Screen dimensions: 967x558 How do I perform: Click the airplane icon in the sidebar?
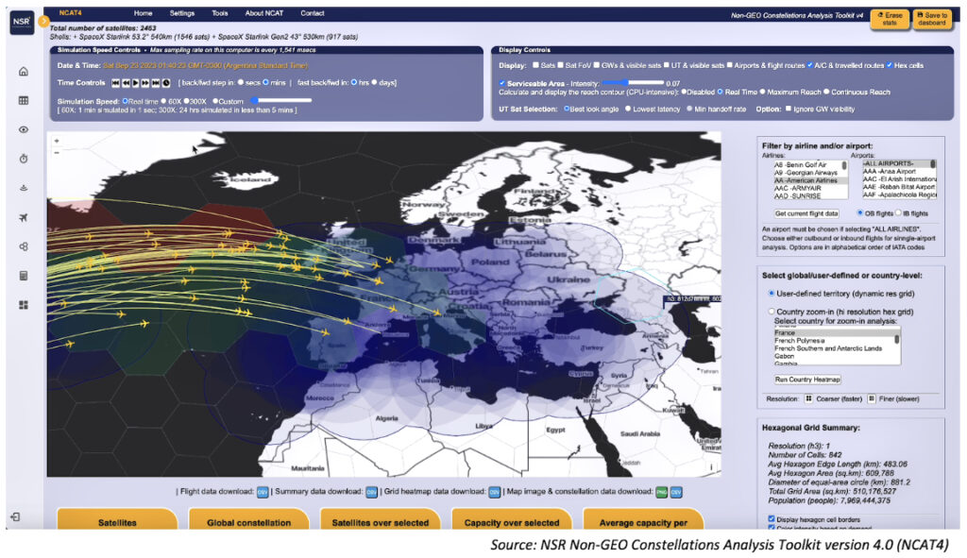pos(24,218)
